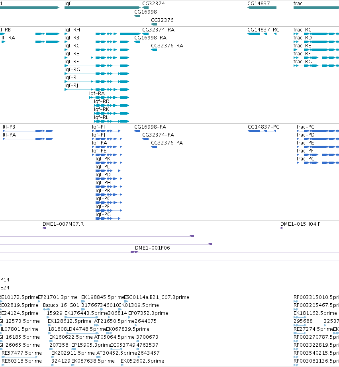Click lqf-PL protein label
Image resolution: width=339 pixels, height=367 pixels.
click(103, 167)
